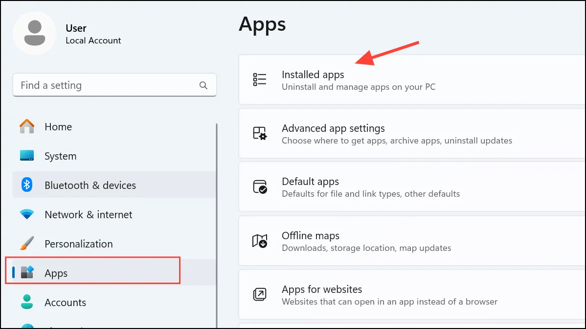
Task: Click the user profile avatar picture
Action: pos(35,33)
